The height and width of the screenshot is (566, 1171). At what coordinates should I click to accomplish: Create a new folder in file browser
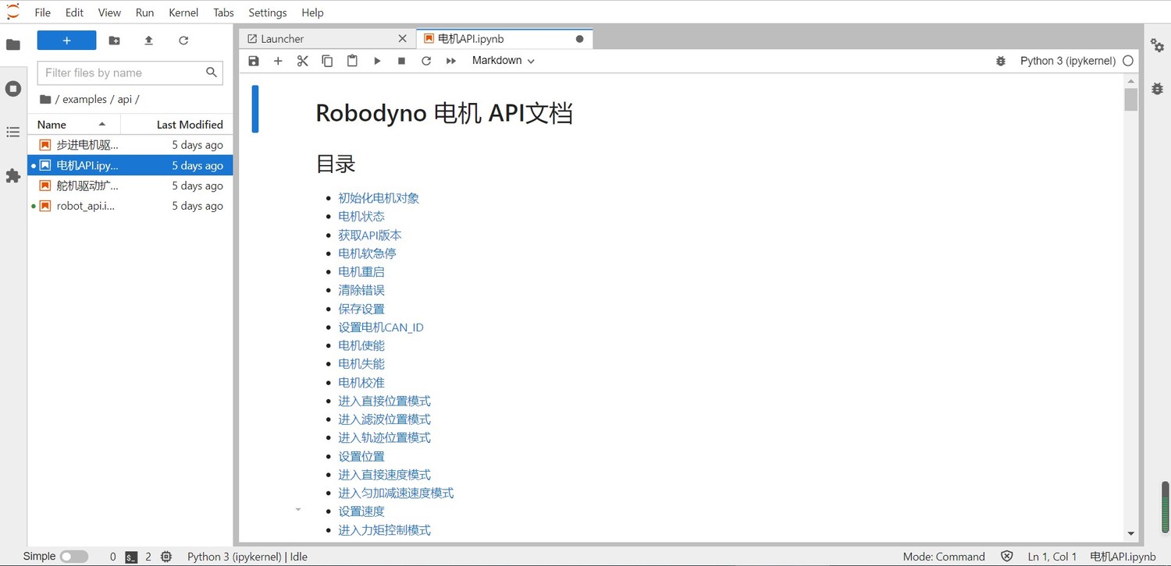coord(114,41)
